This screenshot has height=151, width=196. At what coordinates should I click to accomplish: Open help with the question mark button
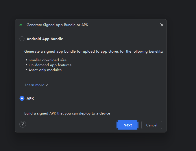click(23, 124)
